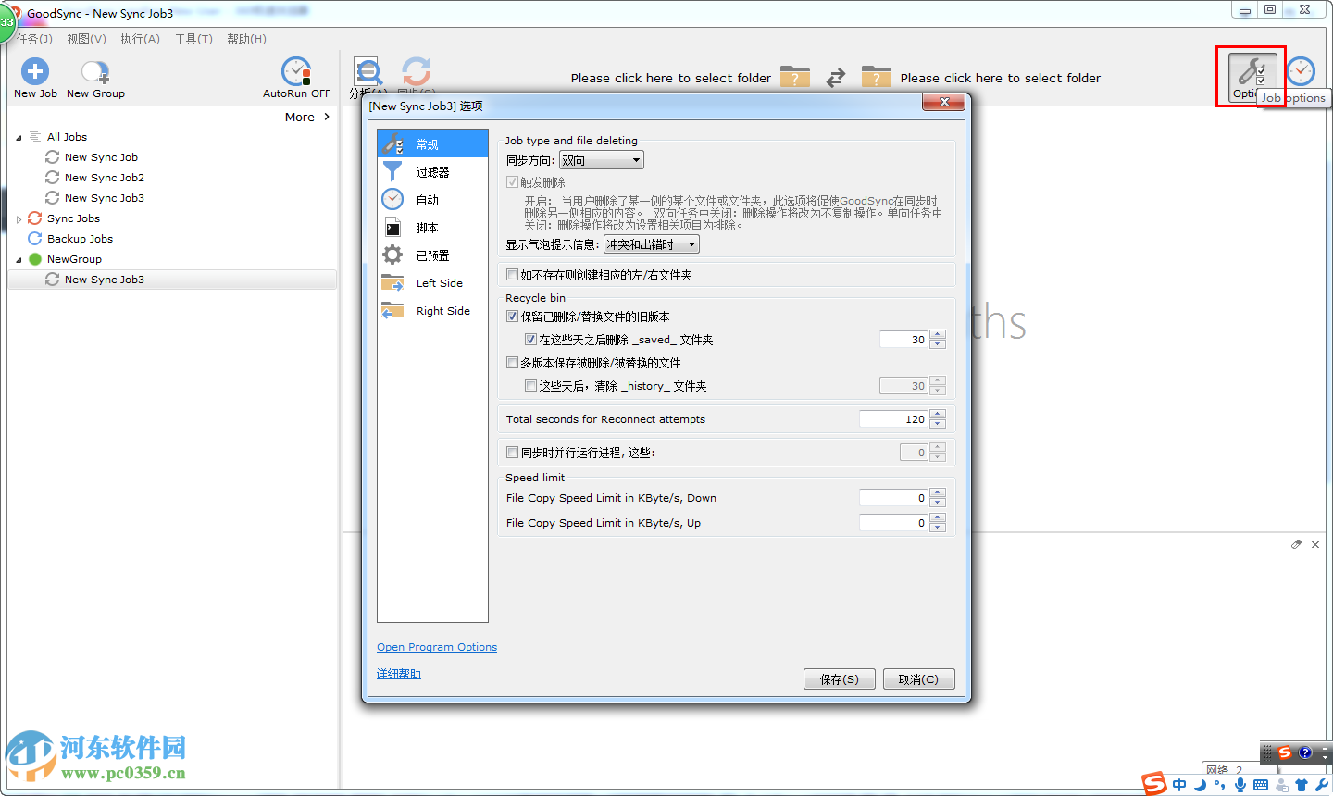The height and width of the screenshot is (796, 1333).
Task: Collapse the All Jobs tree node
Action: pyautogui.click(x=19, y=137)
